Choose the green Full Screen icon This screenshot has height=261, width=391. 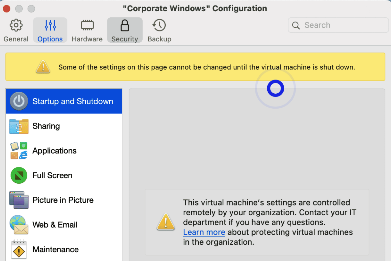[19, 175]
